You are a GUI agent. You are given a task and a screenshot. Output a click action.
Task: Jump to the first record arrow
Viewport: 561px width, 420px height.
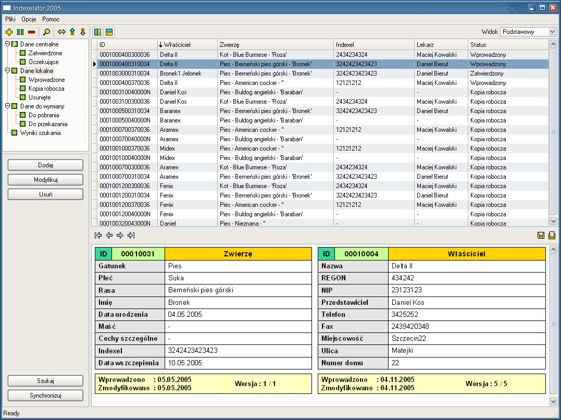coord(98,236)
